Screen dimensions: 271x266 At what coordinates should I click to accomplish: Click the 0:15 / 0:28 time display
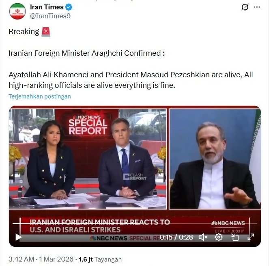[x=176, y=237]
